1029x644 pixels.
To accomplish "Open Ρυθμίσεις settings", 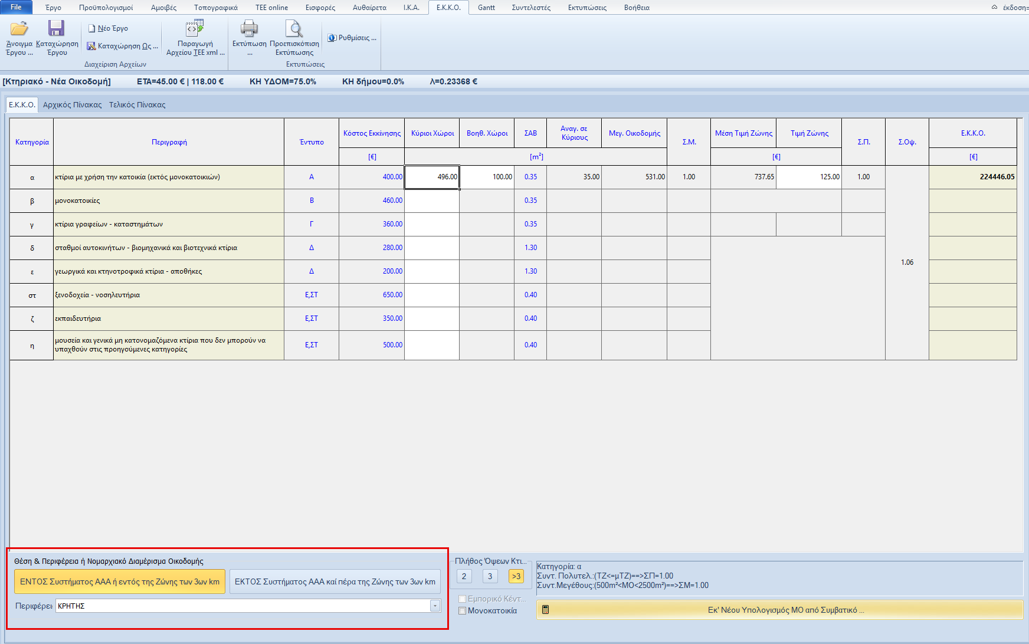I will pyautogui.click(x=352, y=38).
